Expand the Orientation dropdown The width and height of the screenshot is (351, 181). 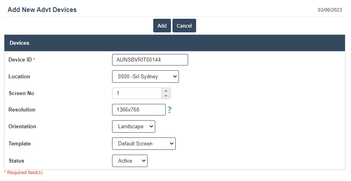(x=134, y=127)
